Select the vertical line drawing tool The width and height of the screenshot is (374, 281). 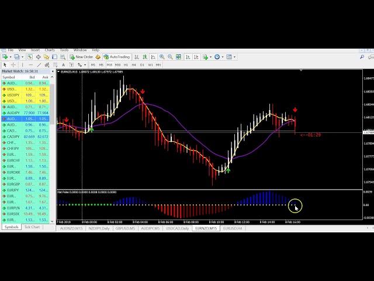(23, 65)
